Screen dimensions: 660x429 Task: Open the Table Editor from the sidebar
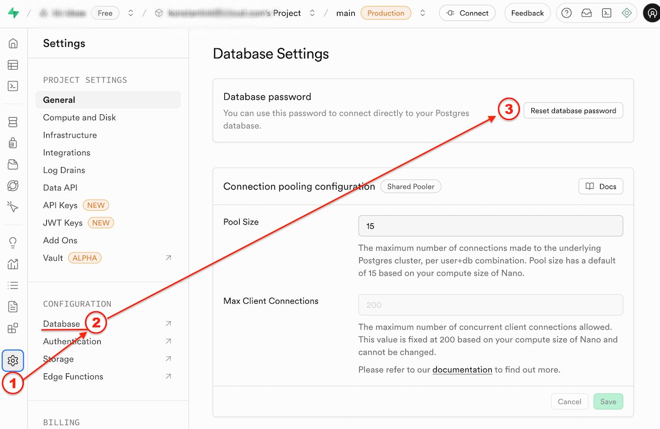[13, 65]
